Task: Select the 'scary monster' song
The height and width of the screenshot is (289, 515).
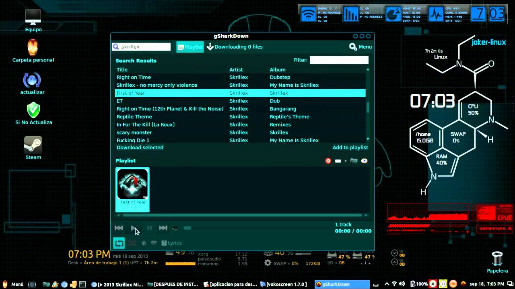Action: [x=240, y=132]
